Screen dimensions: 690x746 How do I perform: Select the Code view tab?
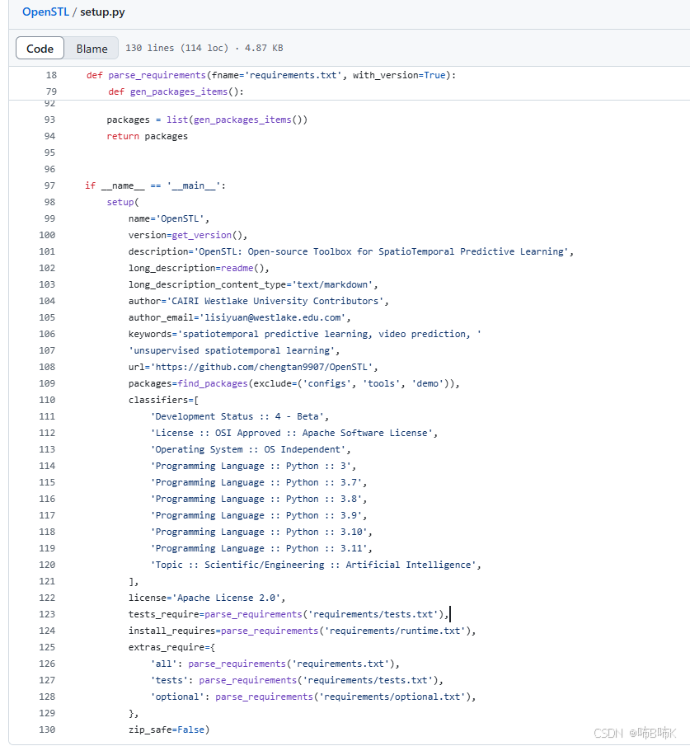[x=40, y=48]
